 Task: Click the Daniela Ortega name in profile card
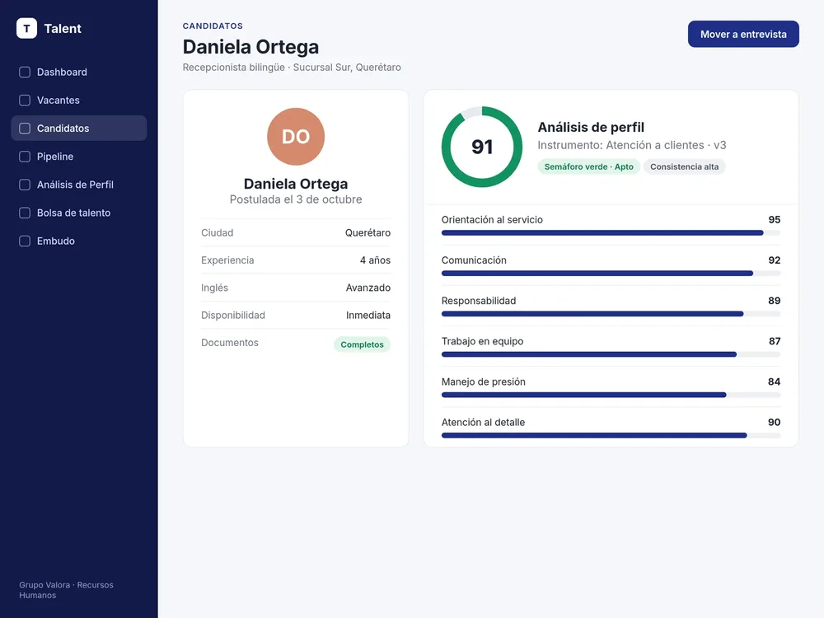pos(296,184)
